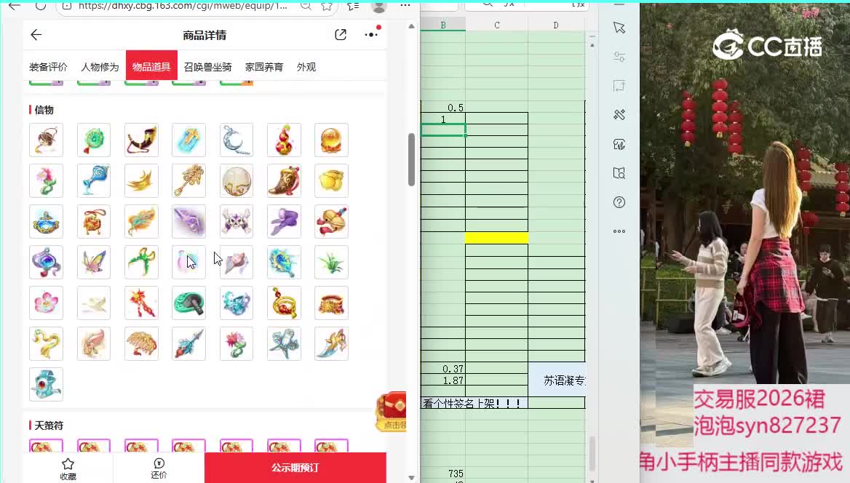The image size is (850, 483).
Task: Switch to the 外观 tab
Action: (x=306, y=67)
